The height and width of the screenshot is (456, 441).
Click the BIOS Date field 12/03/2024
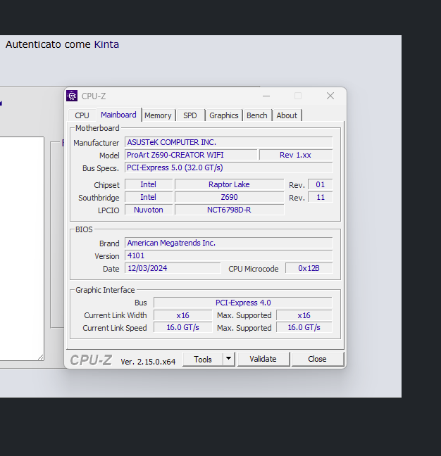[173, 268]
